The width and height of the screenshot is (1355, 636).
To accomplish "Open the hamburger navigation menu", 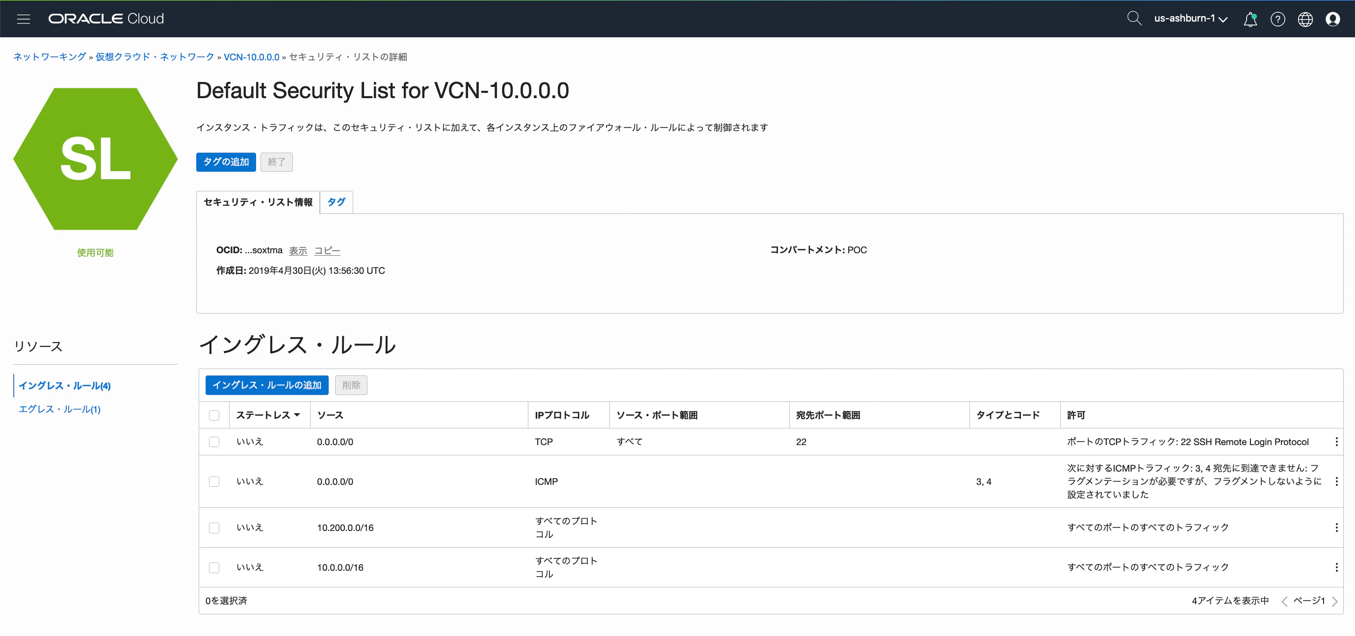I will [x=24, y=19].
